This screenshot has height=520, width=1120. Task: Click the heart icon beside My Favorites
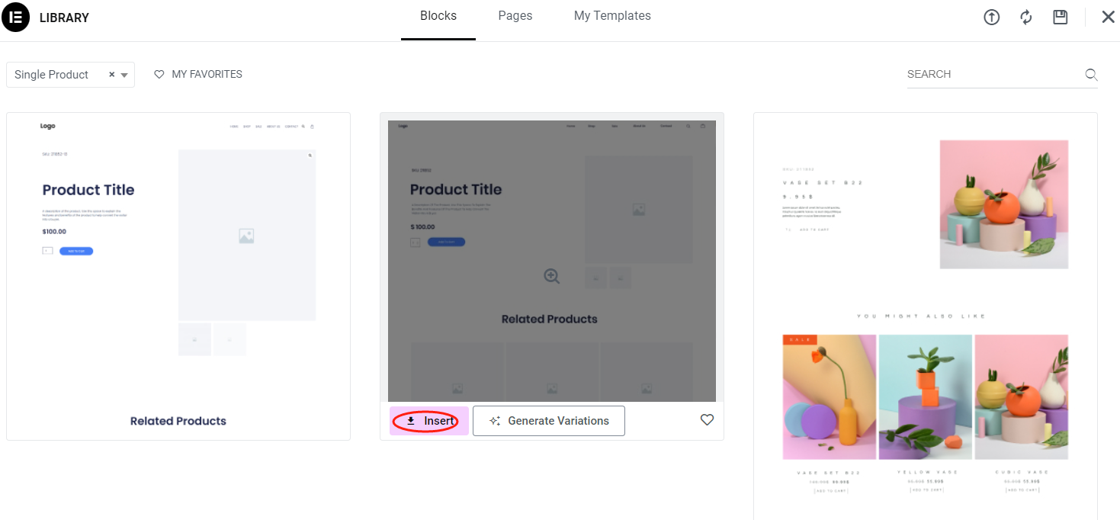coord(159,74)
